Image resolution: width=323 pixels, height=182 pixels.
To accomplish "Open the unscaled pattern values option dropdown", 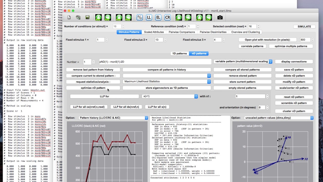I will [x=279, y=118].
